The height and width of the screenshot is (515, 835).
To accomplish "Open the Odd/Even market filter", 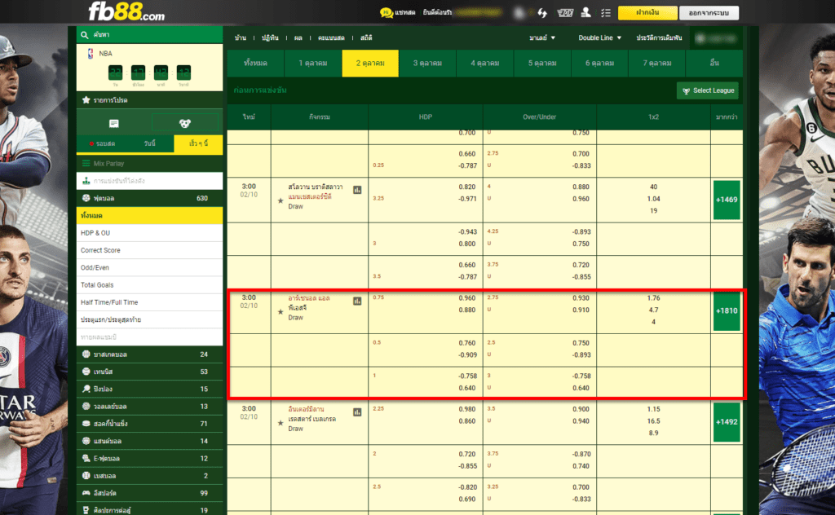I will 150,267.
